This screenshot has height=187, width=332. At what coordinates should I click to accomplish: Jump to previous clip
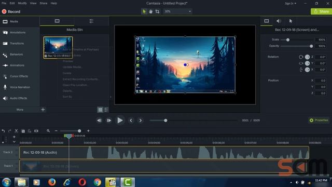click(131, 121)
